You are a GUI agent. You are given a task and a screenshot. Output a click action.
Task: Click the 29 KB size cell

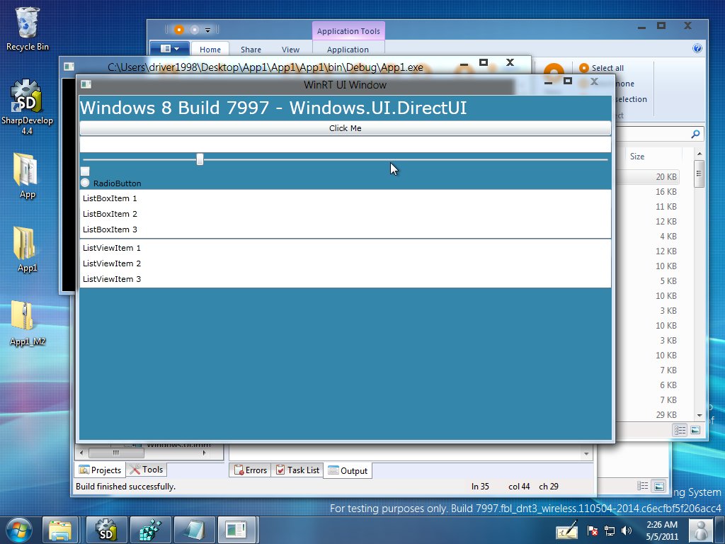click(x=666, y=415)
